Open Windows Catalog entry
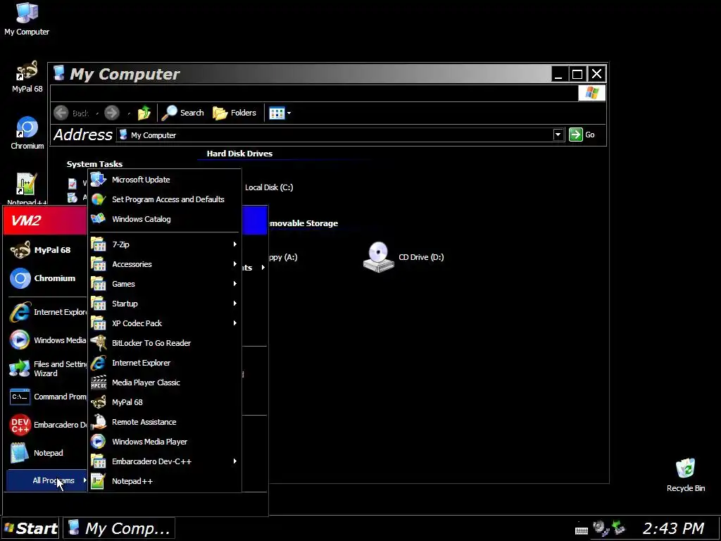Image resolution: width=721 pixels, height=541 pixels. (x=164, y=219)
